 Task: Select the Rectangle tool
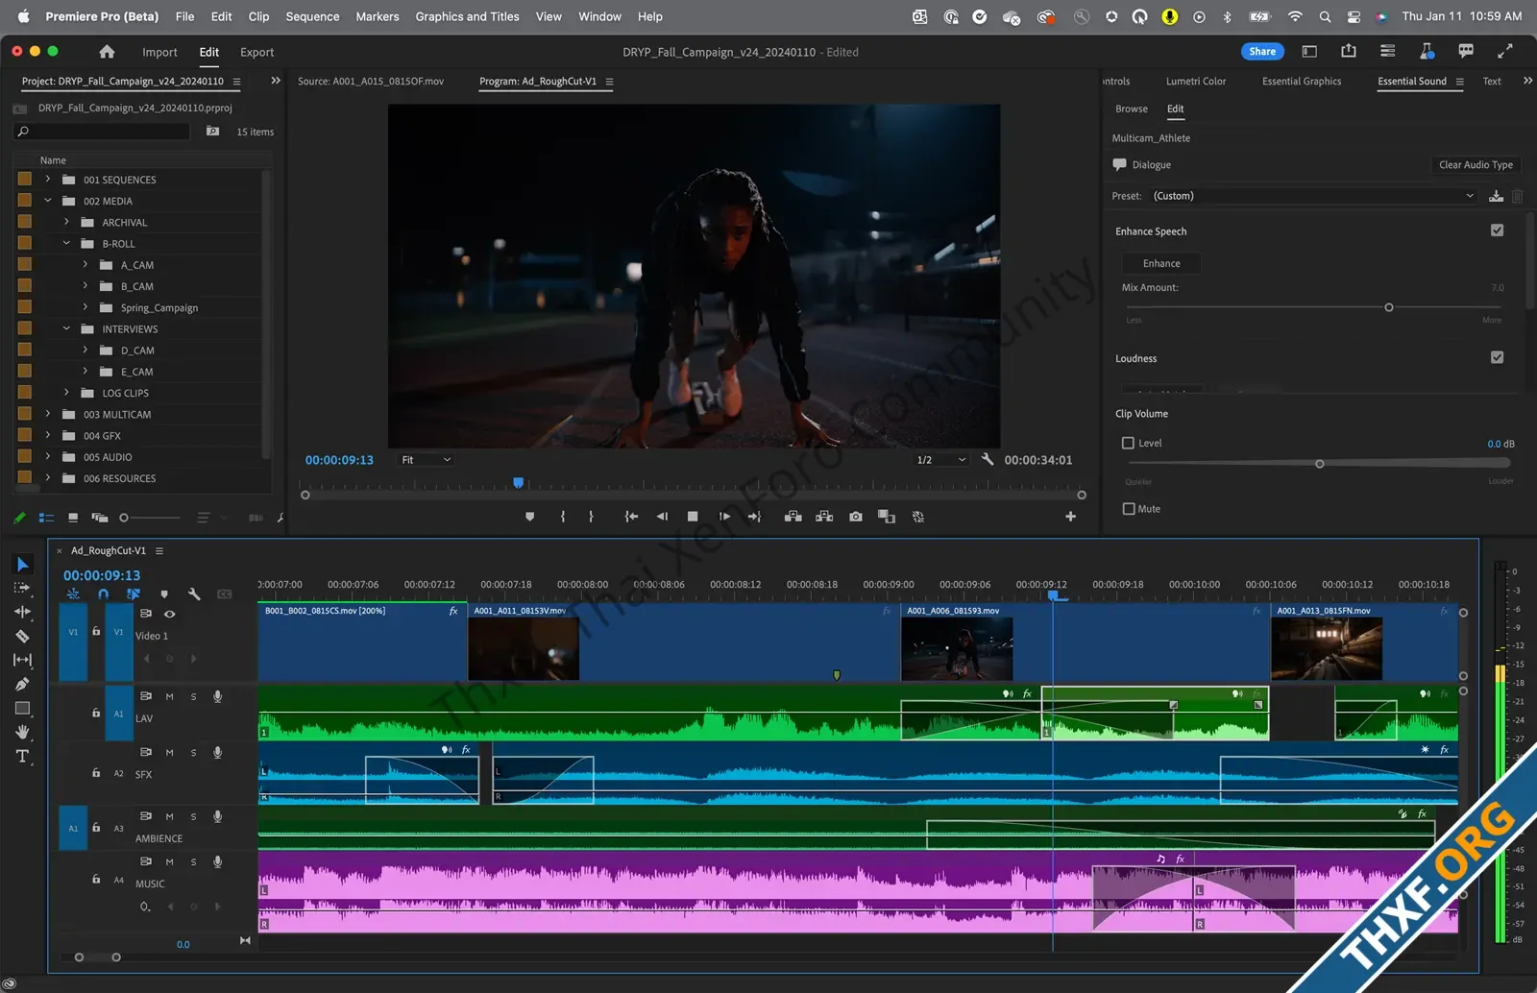[22, 708]
